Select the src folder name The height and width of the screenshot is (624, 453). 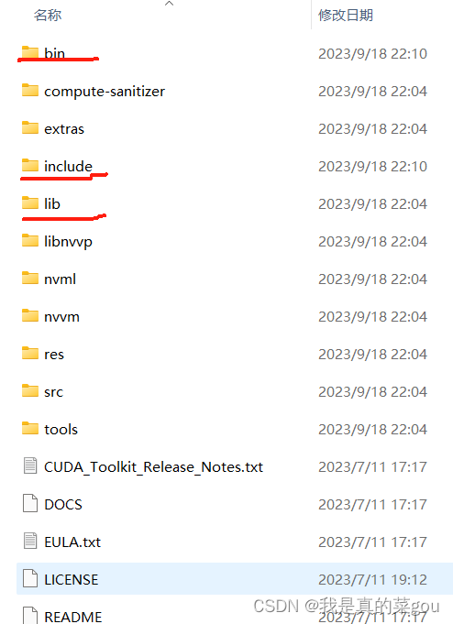click(54, 392)
